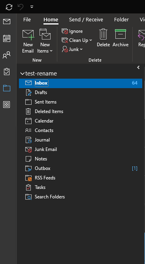The image size is (145, 264).
Task: Open the Mail view in sidebar
Action: [x=7, y=22]
